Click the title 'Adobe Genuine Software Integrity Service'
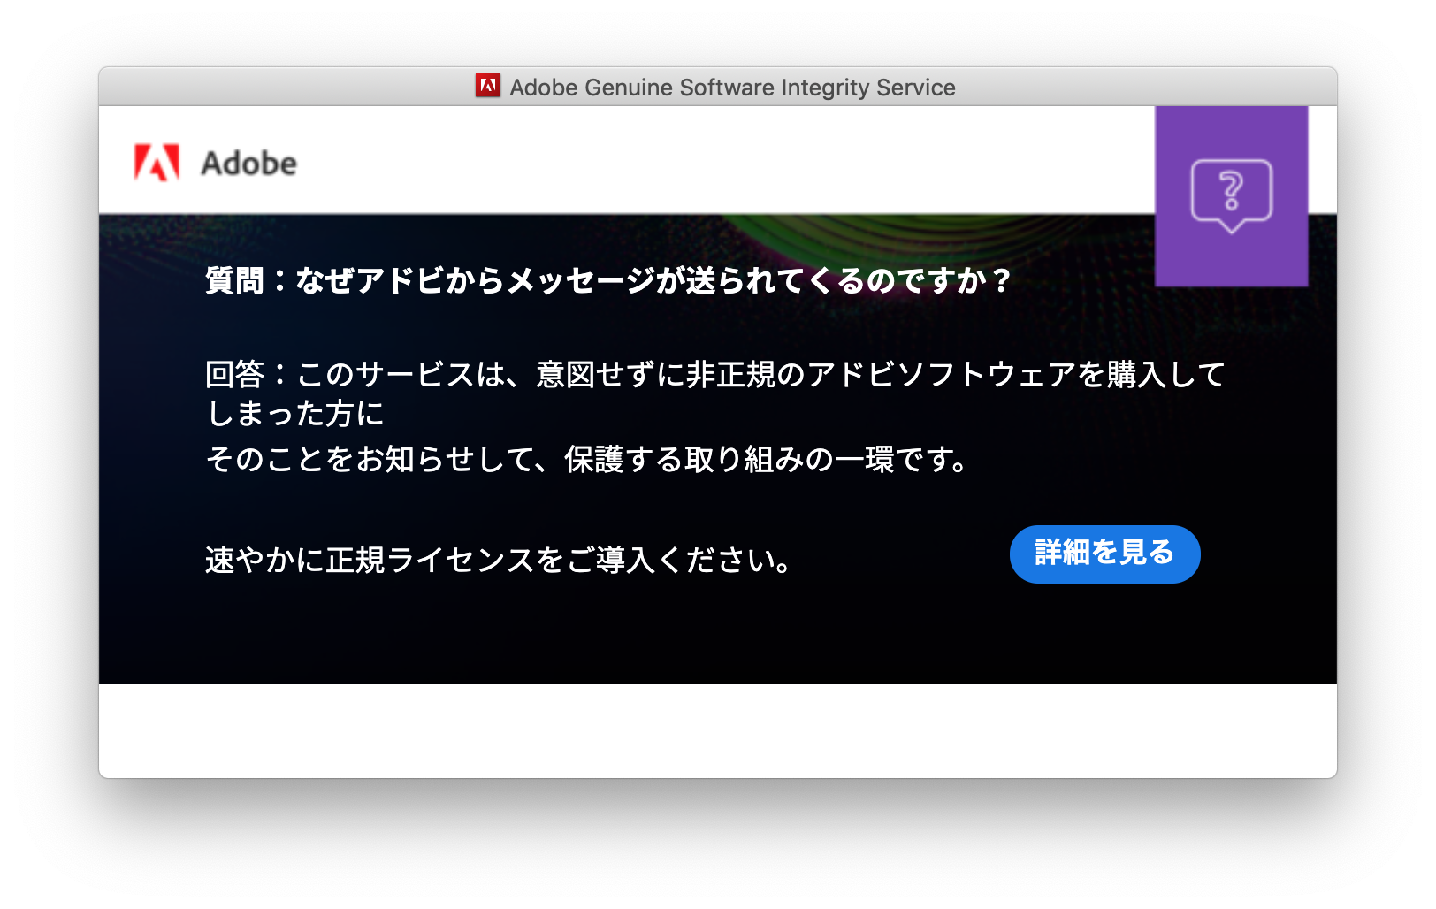 (x=732, y=88)
